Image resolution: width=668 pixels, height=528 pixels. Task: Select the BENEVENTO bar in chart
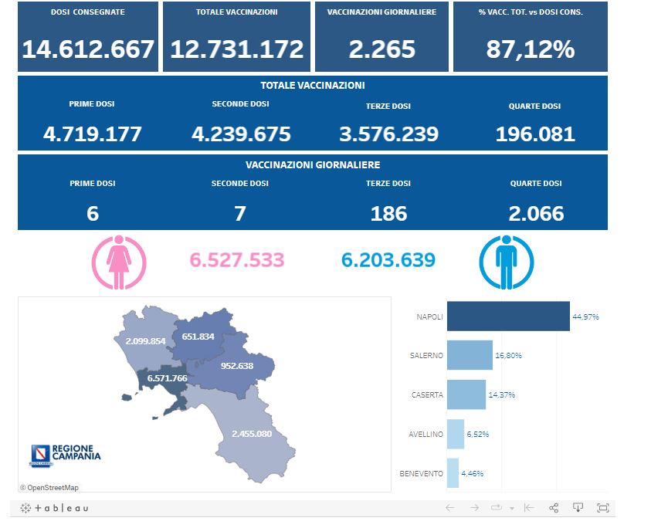click(453, 473)
